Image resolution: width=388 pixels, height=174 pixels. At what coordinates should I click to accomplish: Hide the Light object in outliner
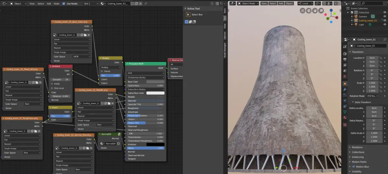385,24
